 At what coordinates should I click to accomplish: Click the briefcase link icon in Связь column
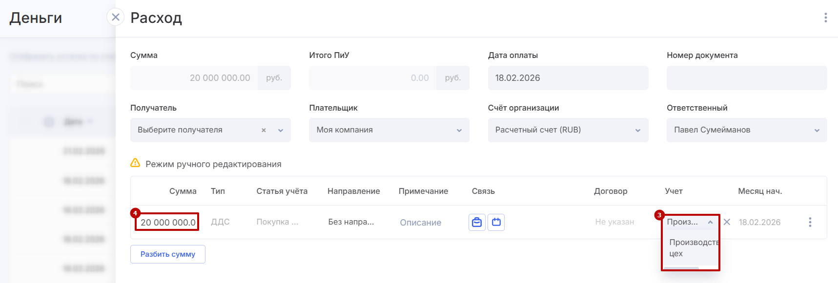[477, 222]
